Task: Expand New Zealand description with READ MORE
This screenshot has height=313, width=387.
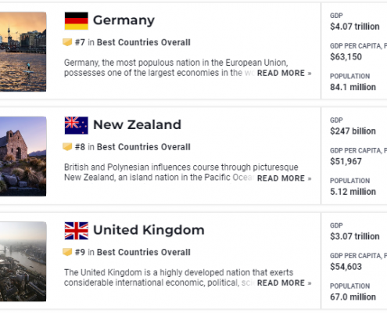Action: coord(284,178)
